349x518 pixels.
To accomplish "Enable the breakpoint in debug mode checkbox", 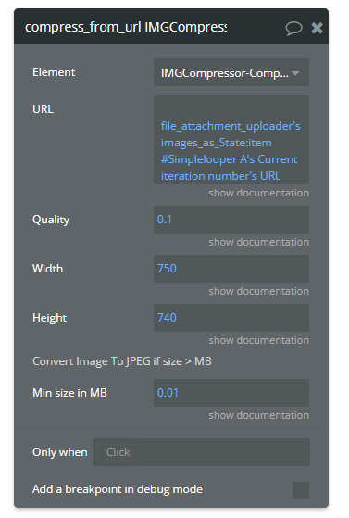I will (x=301, y=490).
